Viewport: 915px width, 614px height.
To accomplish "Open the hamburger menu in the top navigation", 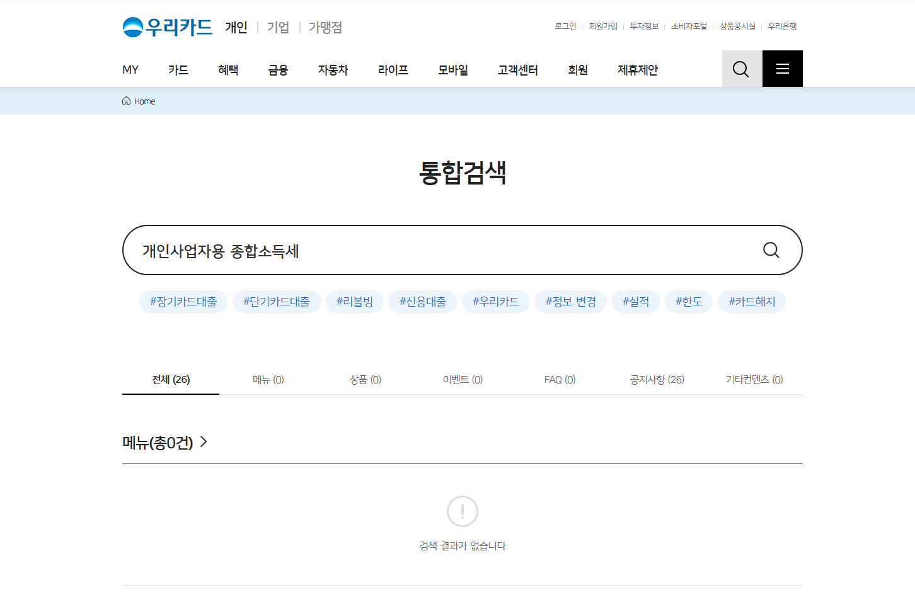I will click(782, 69).
